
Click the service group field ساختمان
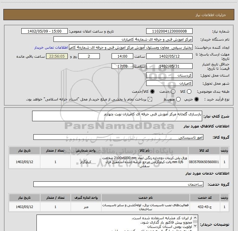(x=118, y=184)
